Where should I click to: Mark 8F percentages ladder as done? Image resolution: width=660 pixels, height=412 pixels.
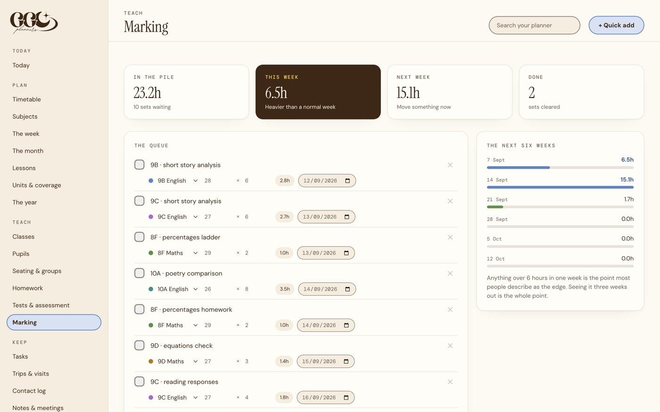coord(140,237)
